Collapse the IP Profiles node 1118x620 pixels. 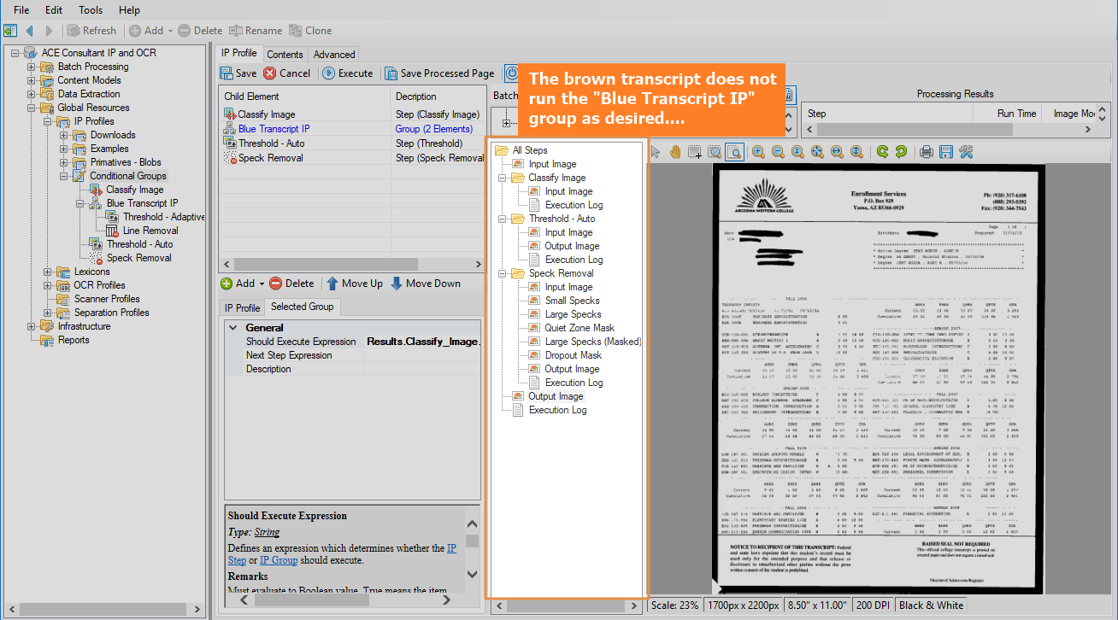(x=48, y=121)
